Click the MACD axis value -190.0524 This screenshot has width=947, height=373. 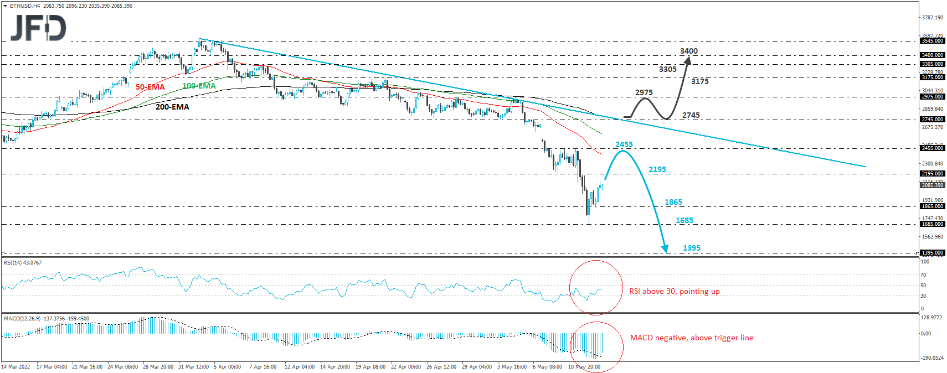tap(932, 358)
